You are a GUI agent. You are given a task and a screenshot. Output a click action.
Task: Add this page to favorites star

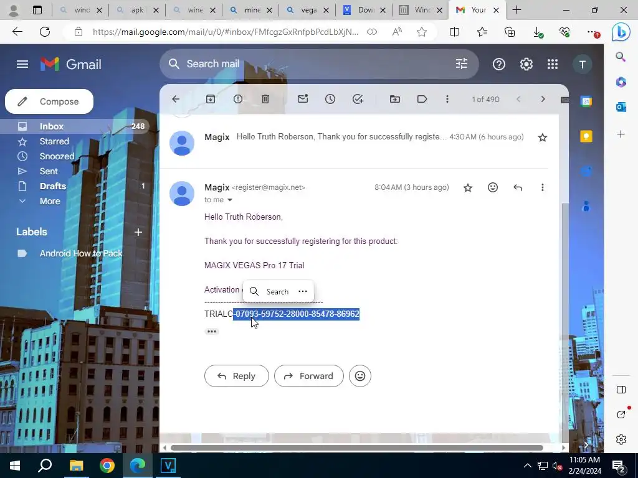pos(422,32)
